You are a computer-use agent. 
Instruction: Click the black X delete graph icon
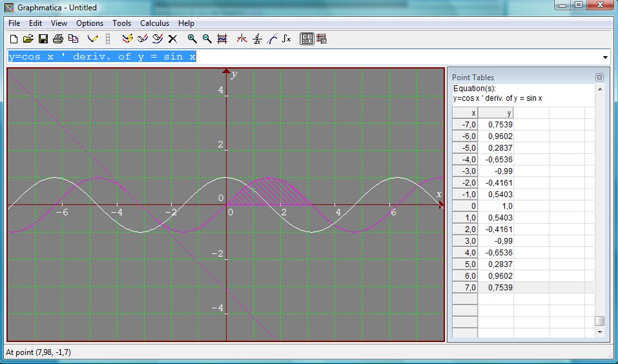[172, 39]
